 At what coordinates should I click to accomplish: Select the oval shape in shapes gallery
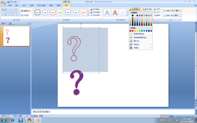coord(16,10)
